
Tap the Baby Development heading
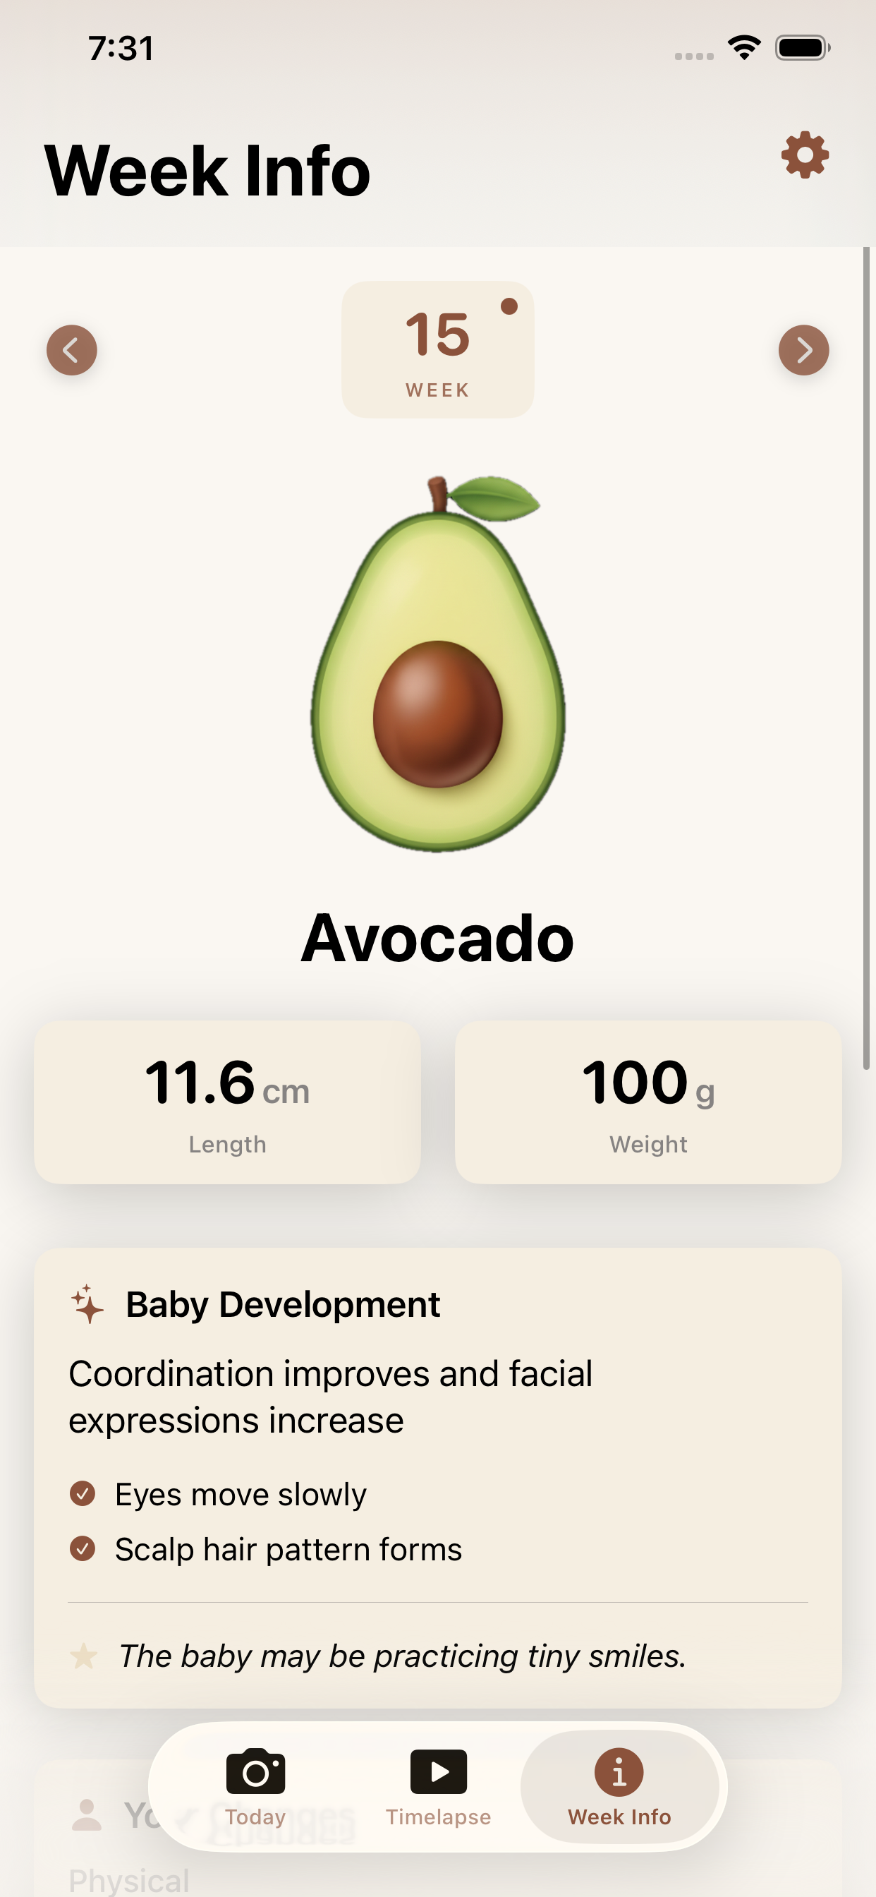283,1304
